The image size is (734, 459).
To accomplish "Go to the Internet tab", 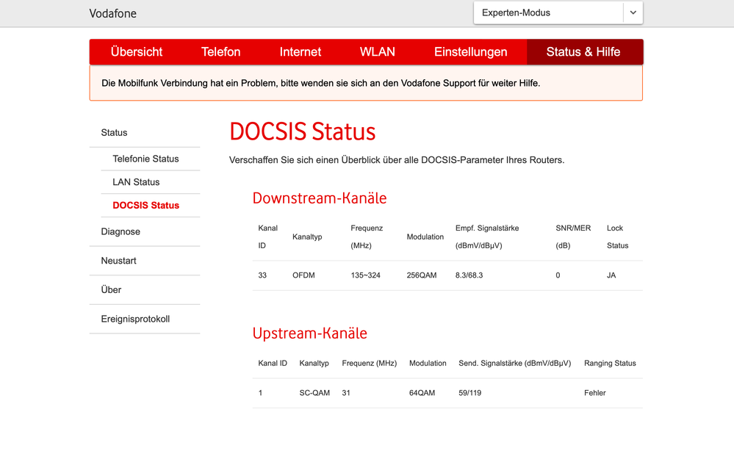I will pos(301,52).
